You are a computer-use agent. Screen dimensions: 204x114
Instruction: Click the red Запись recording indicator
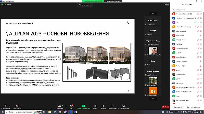pyautogui.click(x=8, y=5)
